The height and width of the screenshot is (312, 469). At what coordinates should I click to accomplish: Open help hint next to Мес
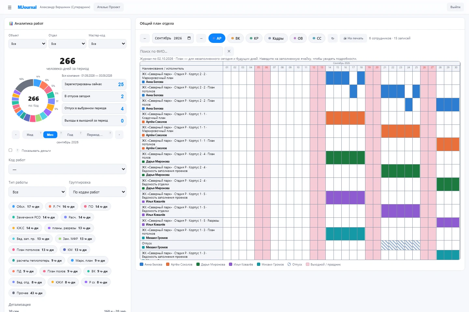coord(61,133)
